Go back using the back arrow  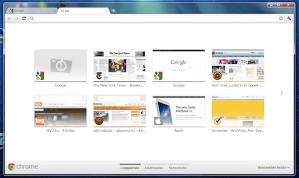(x=9, y=18)
